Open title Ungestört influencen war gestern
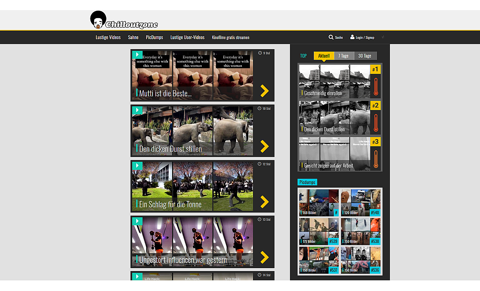 coord(183,260)
